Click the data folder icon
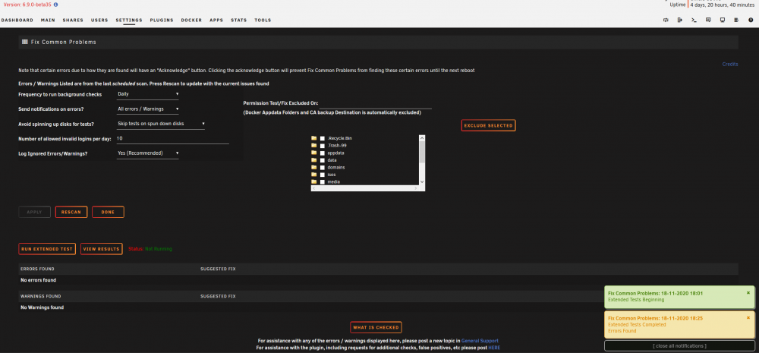The height and width of the screenshot is (353, 759). point(314,160)
